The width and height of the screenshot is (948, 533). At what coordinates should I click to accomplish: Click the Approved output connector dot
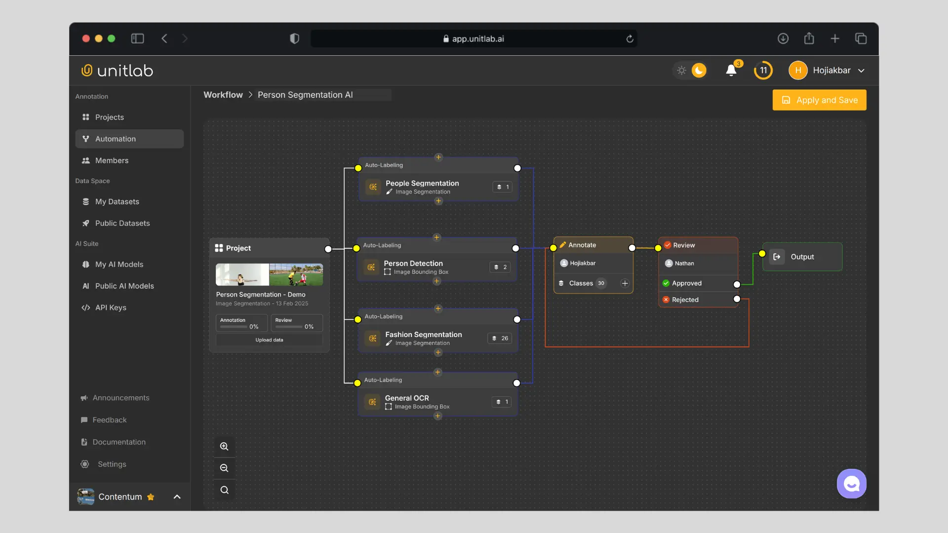tap(737, 284)
